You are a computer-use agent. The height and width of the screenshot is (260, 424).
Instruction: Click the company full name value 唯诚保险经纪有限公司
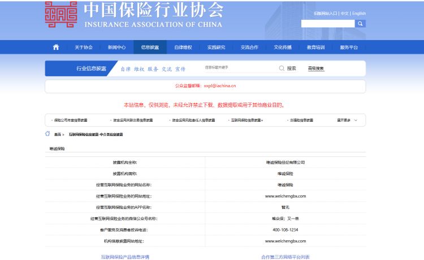pos(285,163)
